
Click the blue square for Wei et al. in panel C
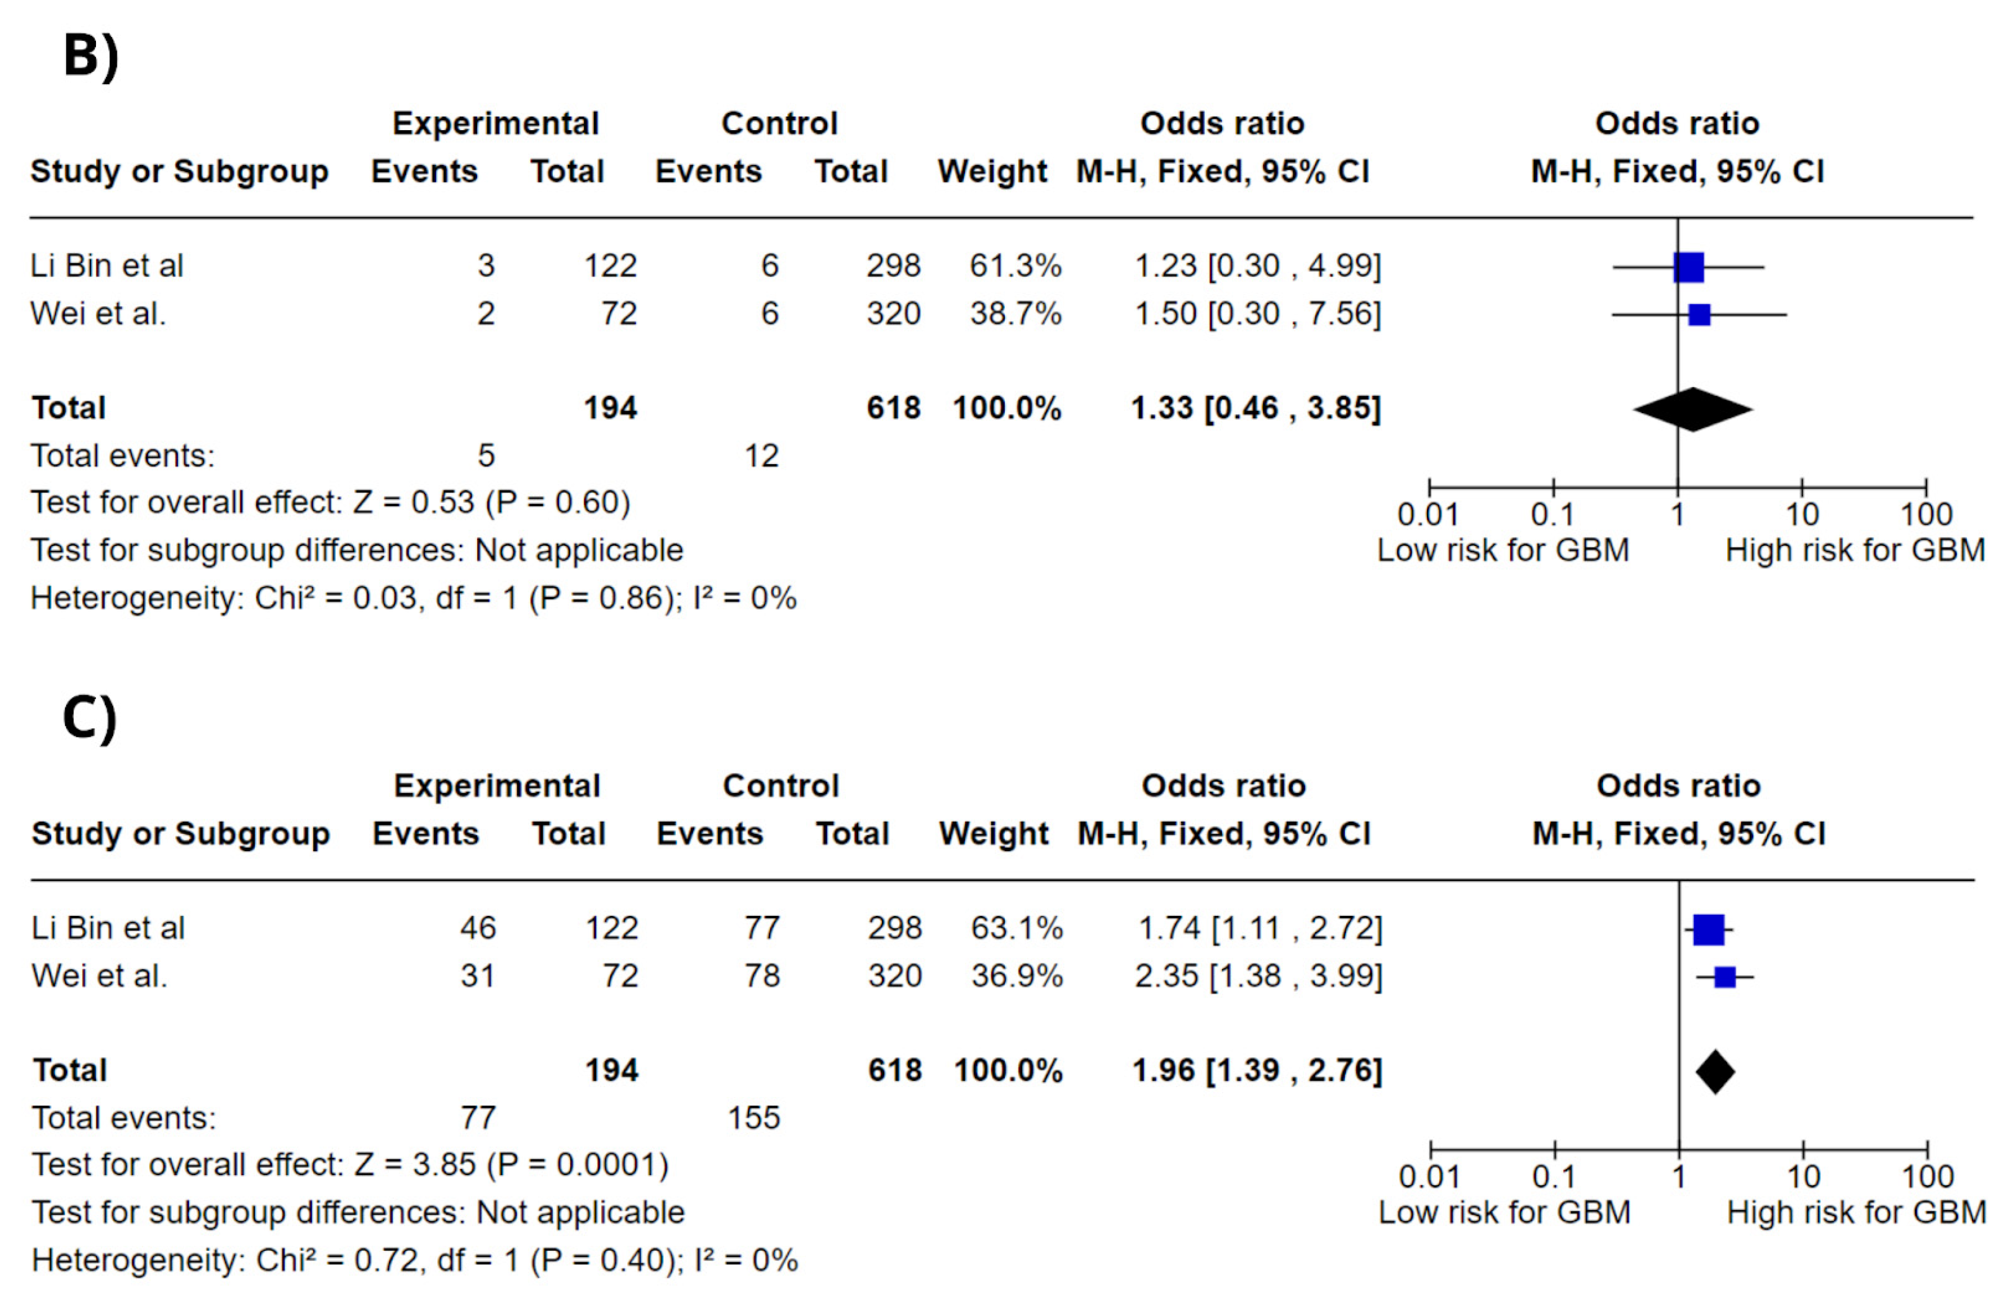(x=1725, y=977)
